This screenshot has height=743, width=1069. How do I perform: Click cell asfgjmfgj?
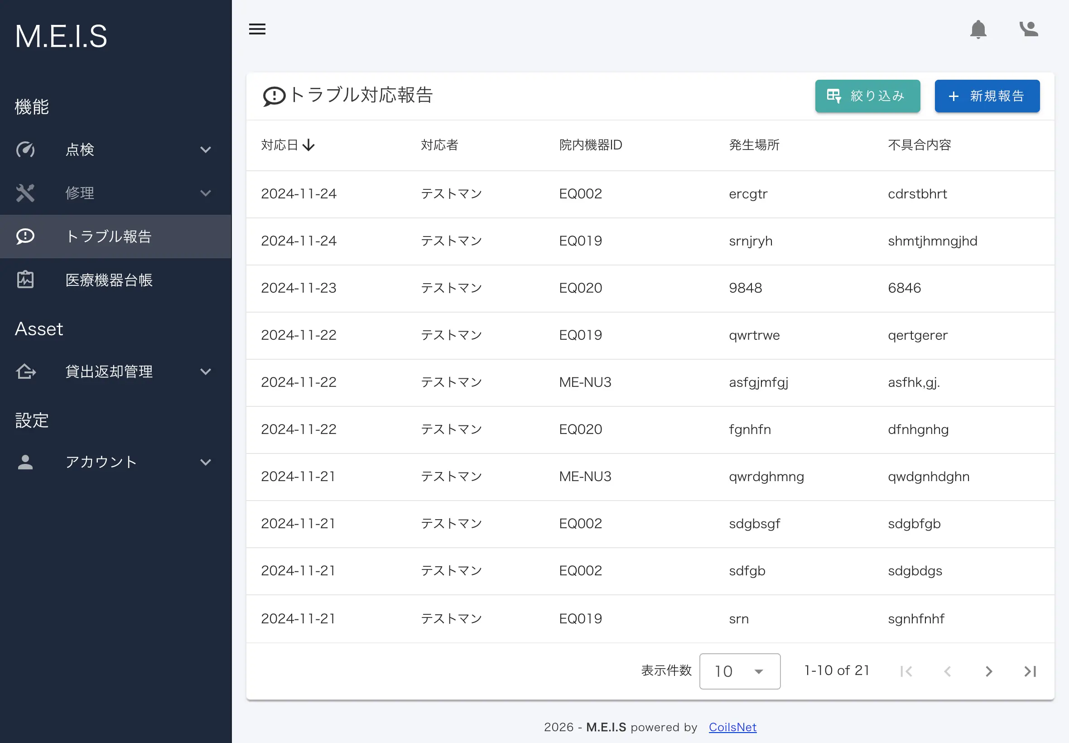[759, 382]
